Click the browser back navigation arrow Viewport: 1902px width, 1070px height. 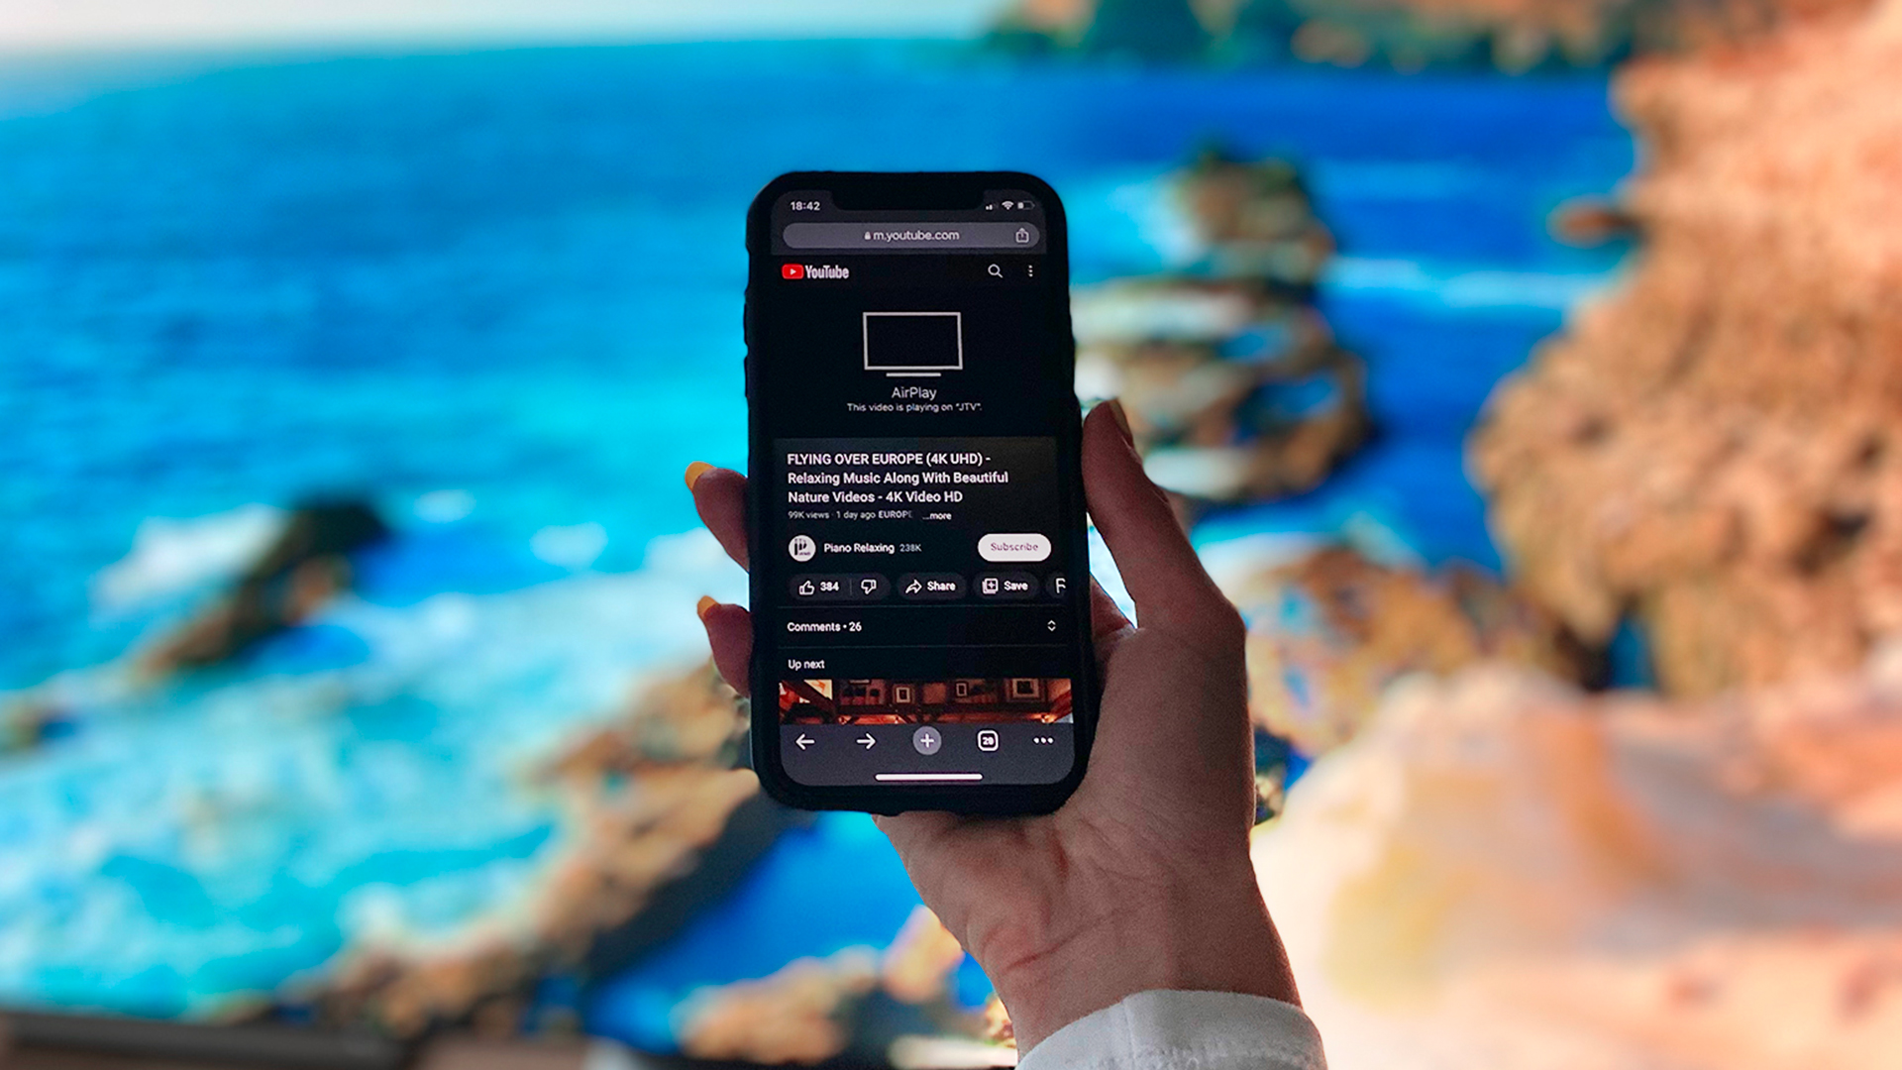coord(806,741)
